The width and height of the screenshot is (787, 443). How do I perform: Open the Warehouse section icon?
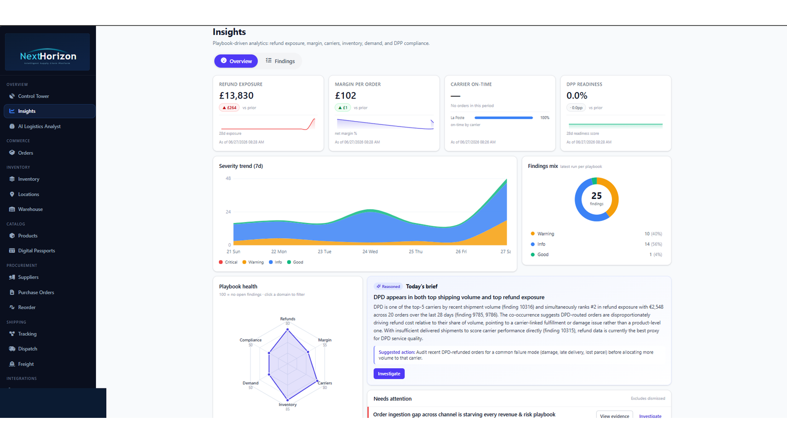(x=12, y=209)
